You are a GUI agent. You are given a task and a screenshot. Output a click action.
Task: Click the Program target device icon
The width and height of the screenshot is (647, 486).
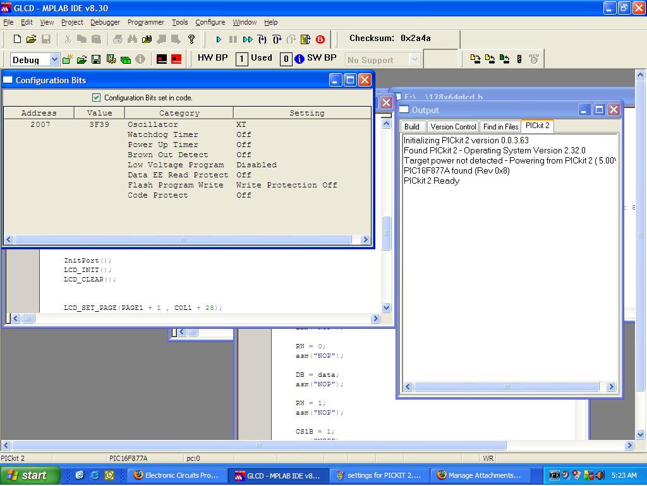point(475,59)
